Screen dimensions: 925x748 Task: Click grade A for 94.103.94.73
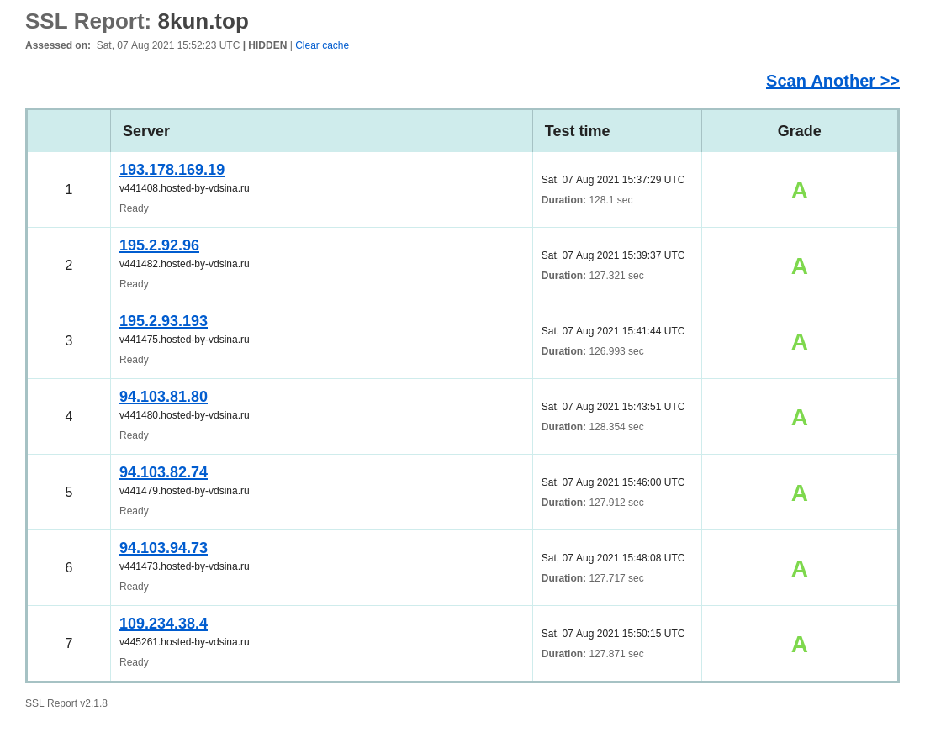(800, 569)
